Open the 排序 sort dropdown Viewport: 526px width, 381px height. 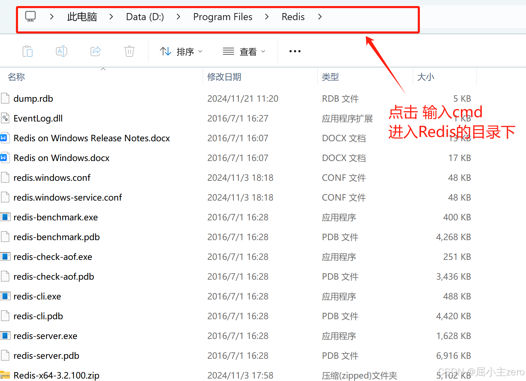tap(181, 52)
